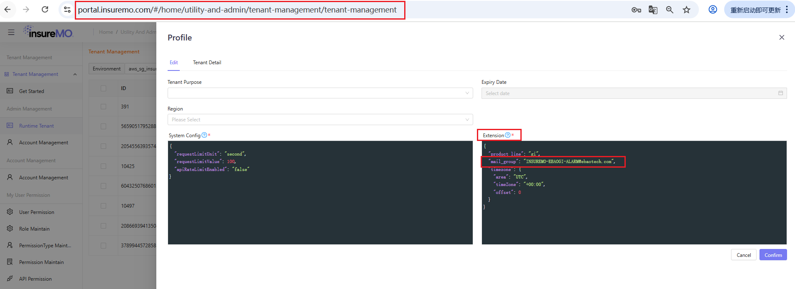Viewport: 795px width, 289px height.
Task: Check the row starting 2054556393574
Action: [103, 146]
